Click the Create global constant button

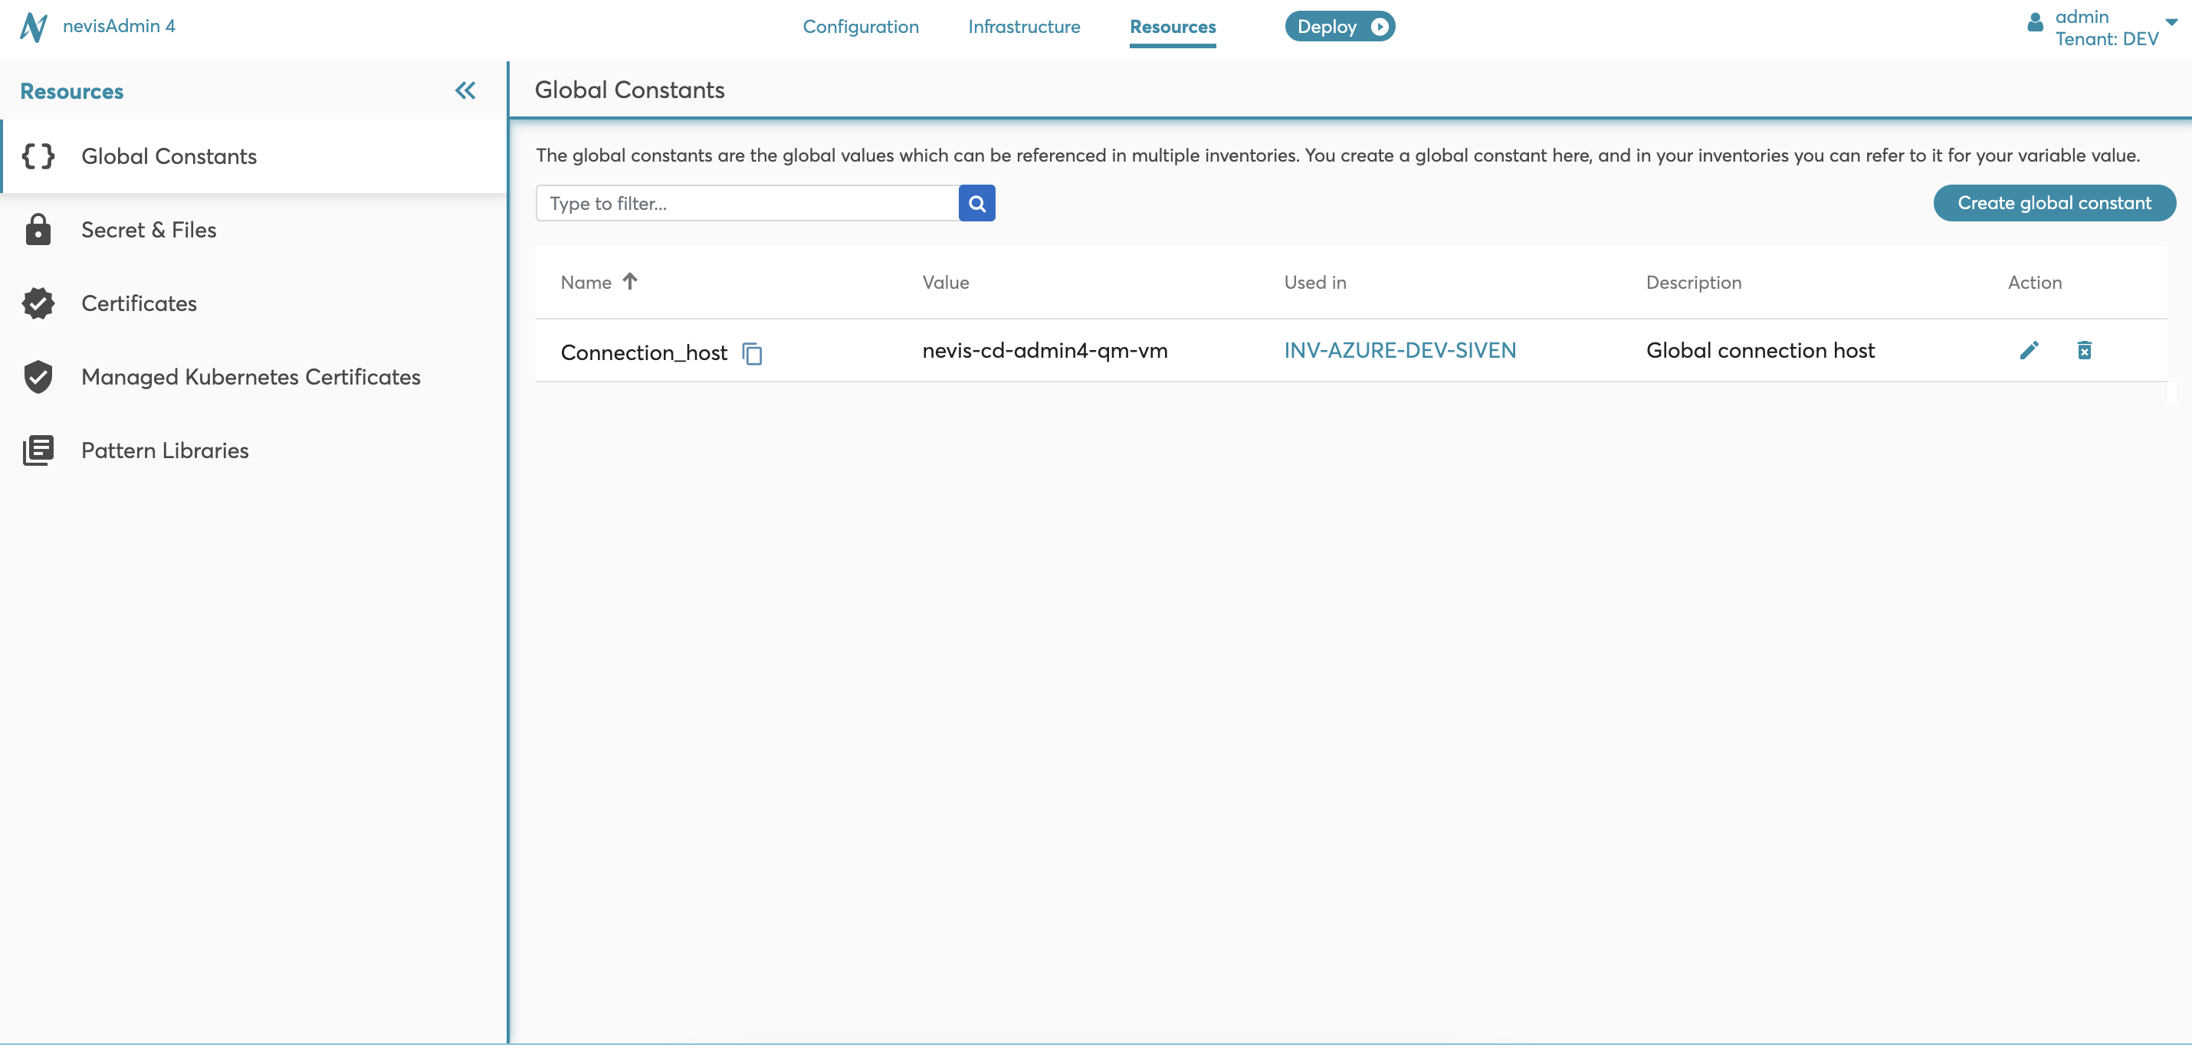pyautogui.click(x=2054, y=202)
